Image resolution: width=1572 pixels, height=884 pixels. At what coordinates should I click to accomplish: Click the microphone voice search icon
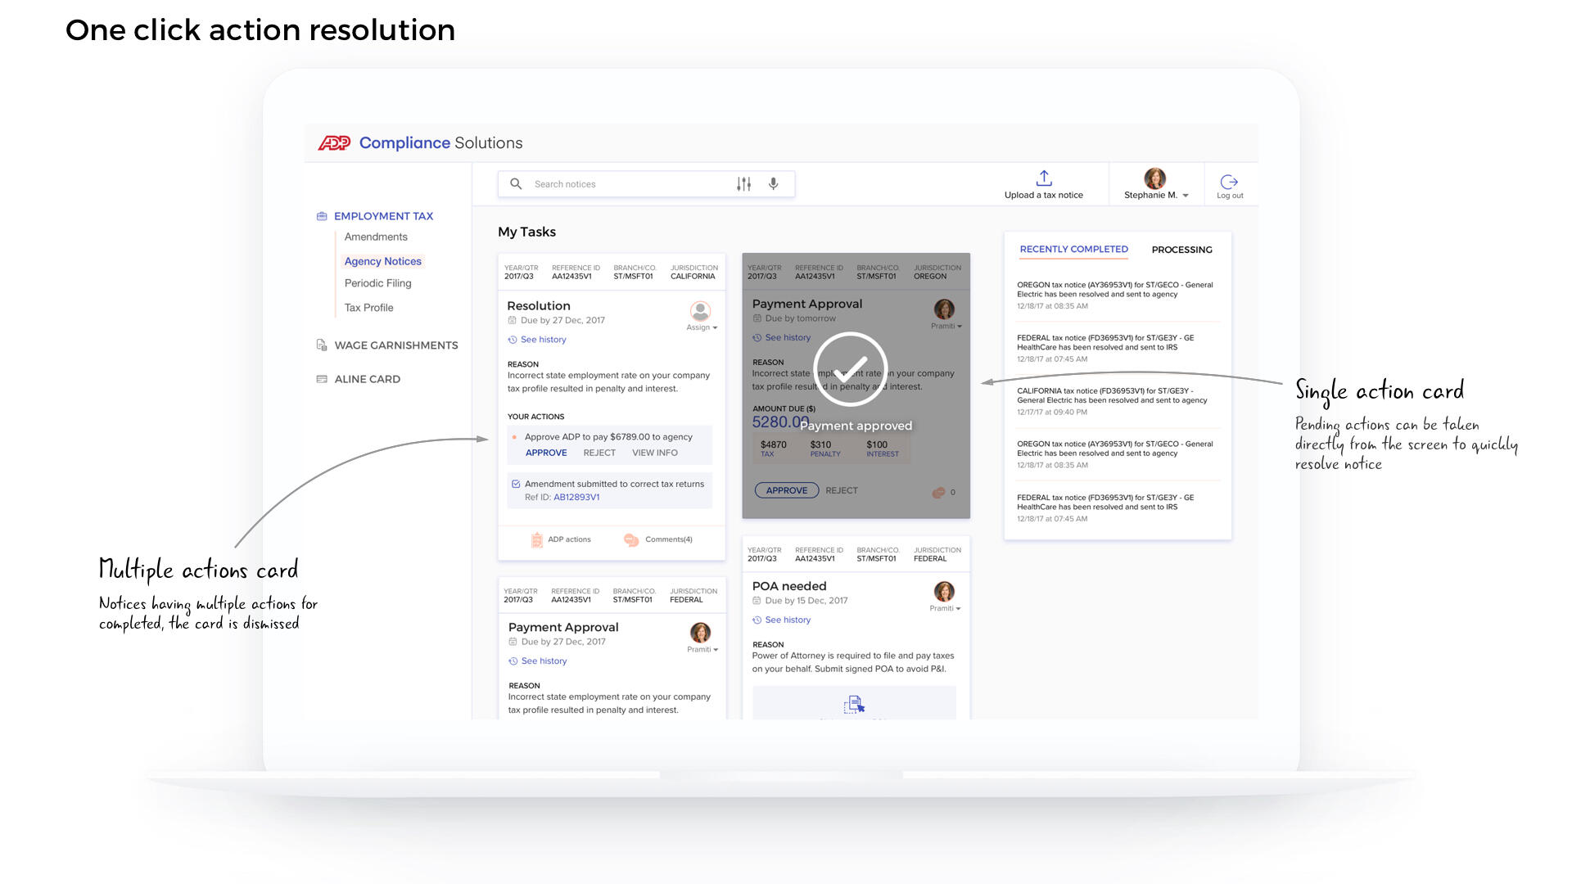pyautogui.click(x=773, y=184)
